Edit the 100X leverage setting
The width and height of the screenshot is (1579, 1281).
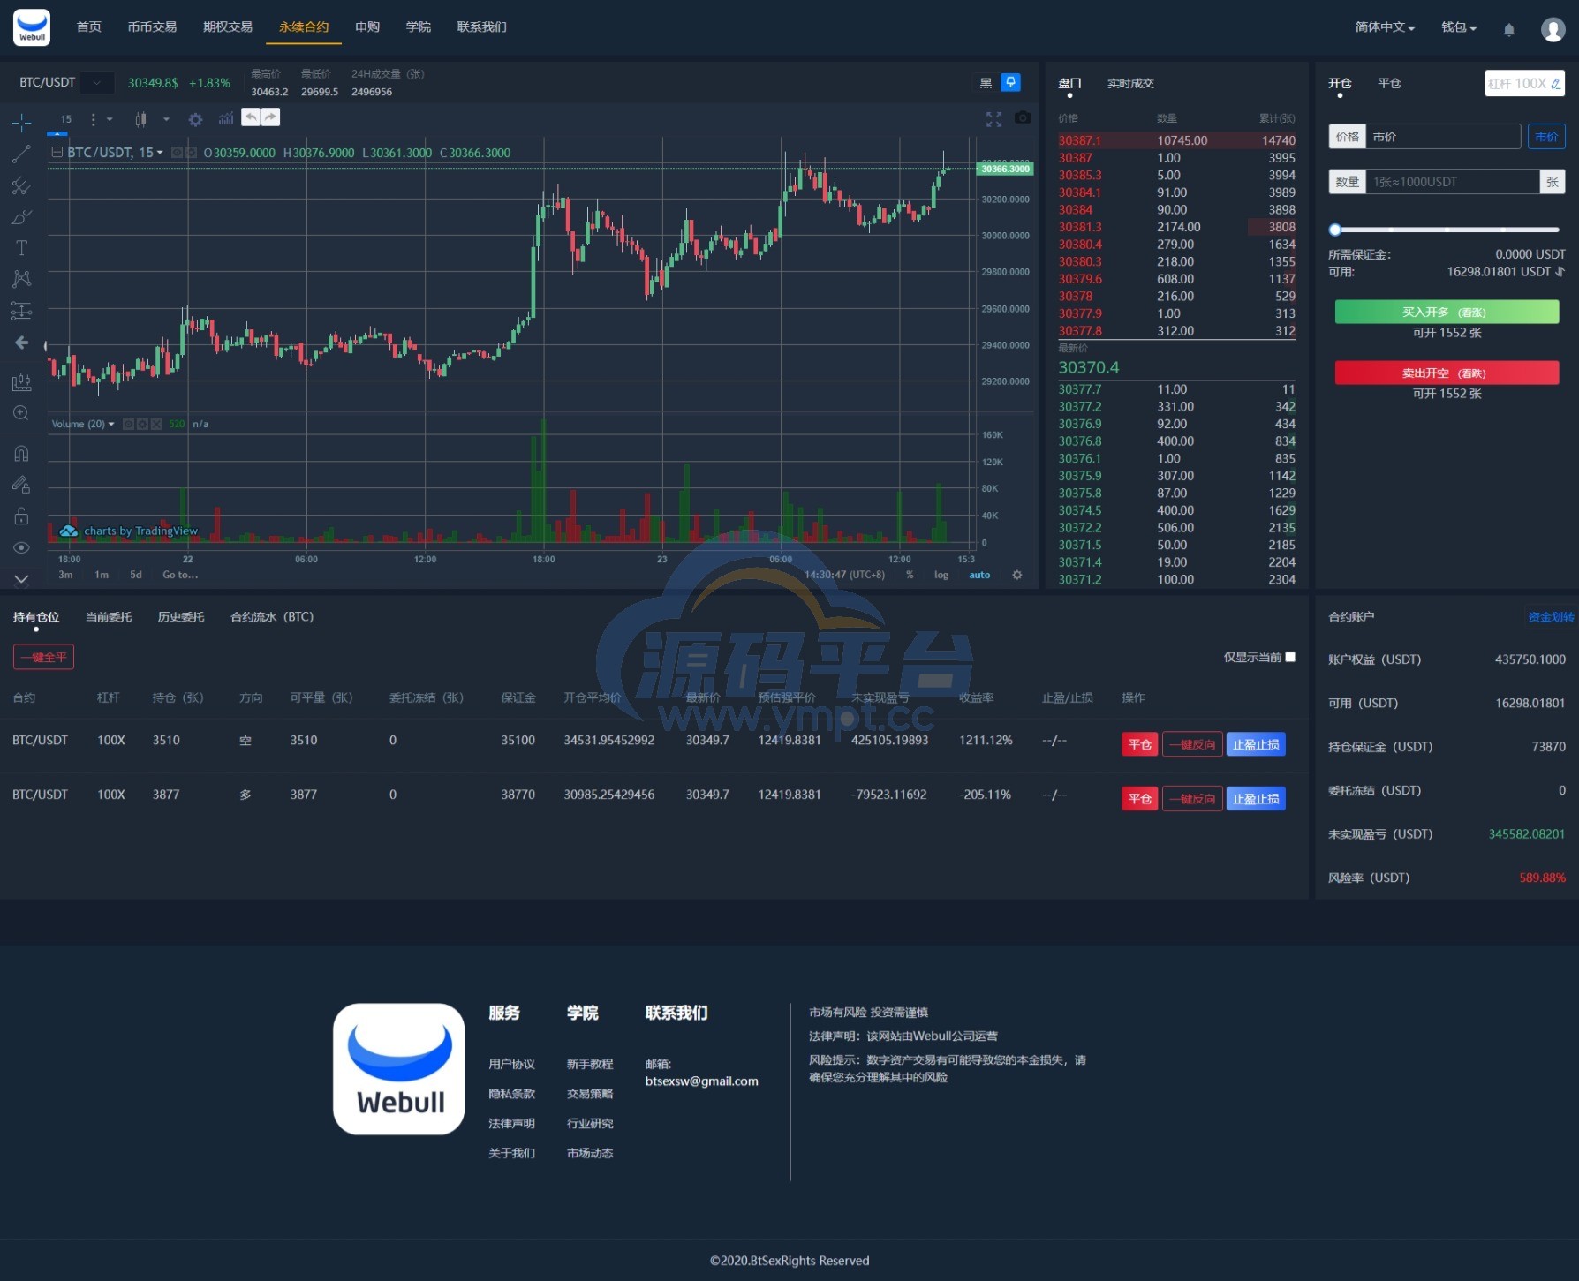[x=1525, y=84]
